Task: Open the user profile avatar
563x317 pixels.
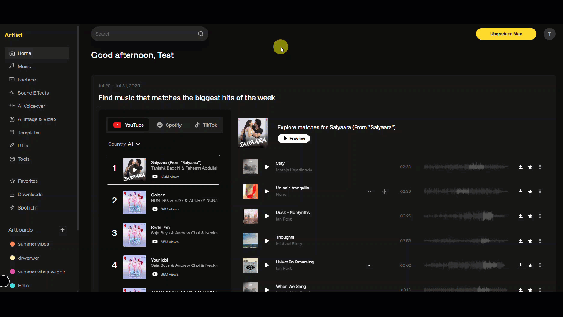Action: click(x=549, y=34)
